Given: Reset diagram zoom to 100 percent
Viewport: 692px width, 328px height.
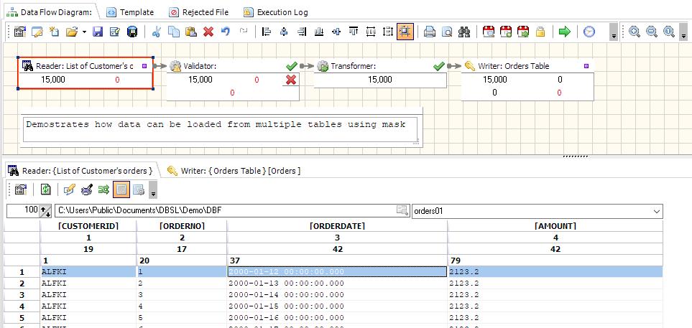Looking at the screenshot, I should coord(669,32).
